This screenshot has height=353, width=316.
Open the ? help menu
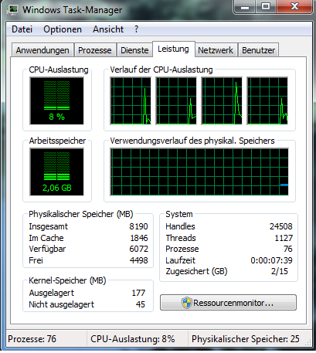tap(136, 29)
